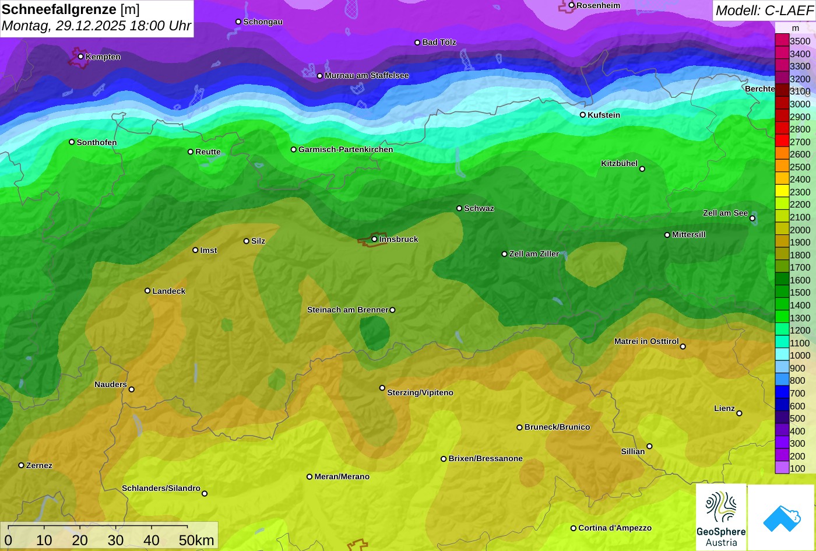Image resolution: width=816 pixels, height=551 pixels.
Task: Click the 500 legend value
Action: click(797, 418)
